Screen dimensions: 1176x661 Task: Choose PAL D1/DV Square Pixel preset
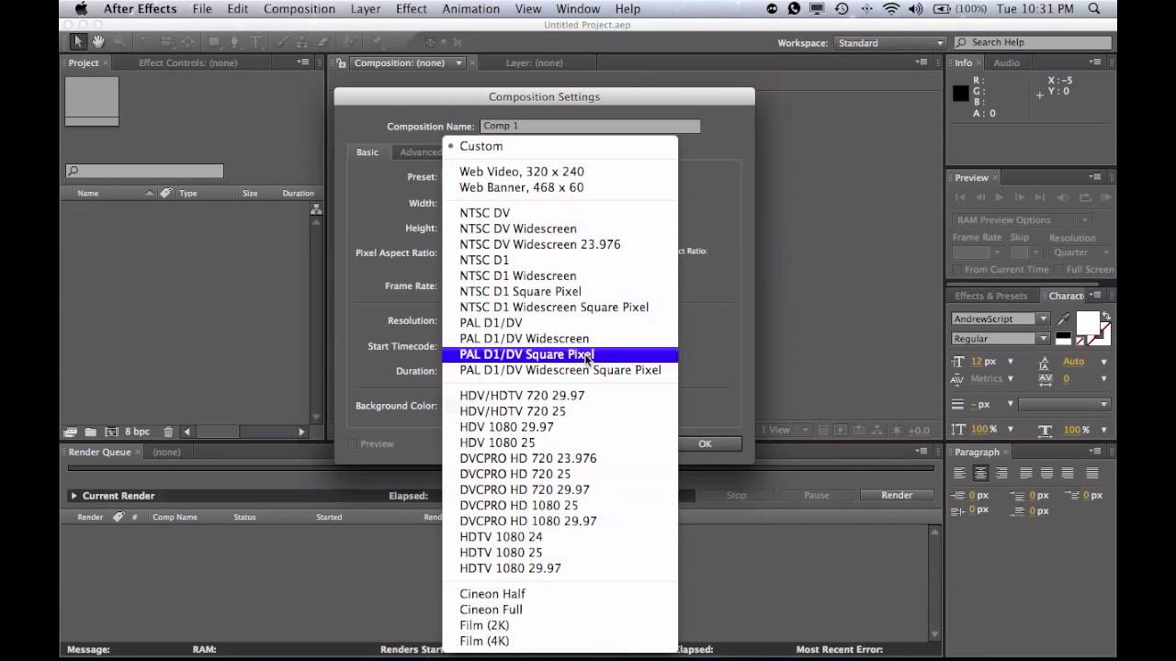click(x=560, y=354)
